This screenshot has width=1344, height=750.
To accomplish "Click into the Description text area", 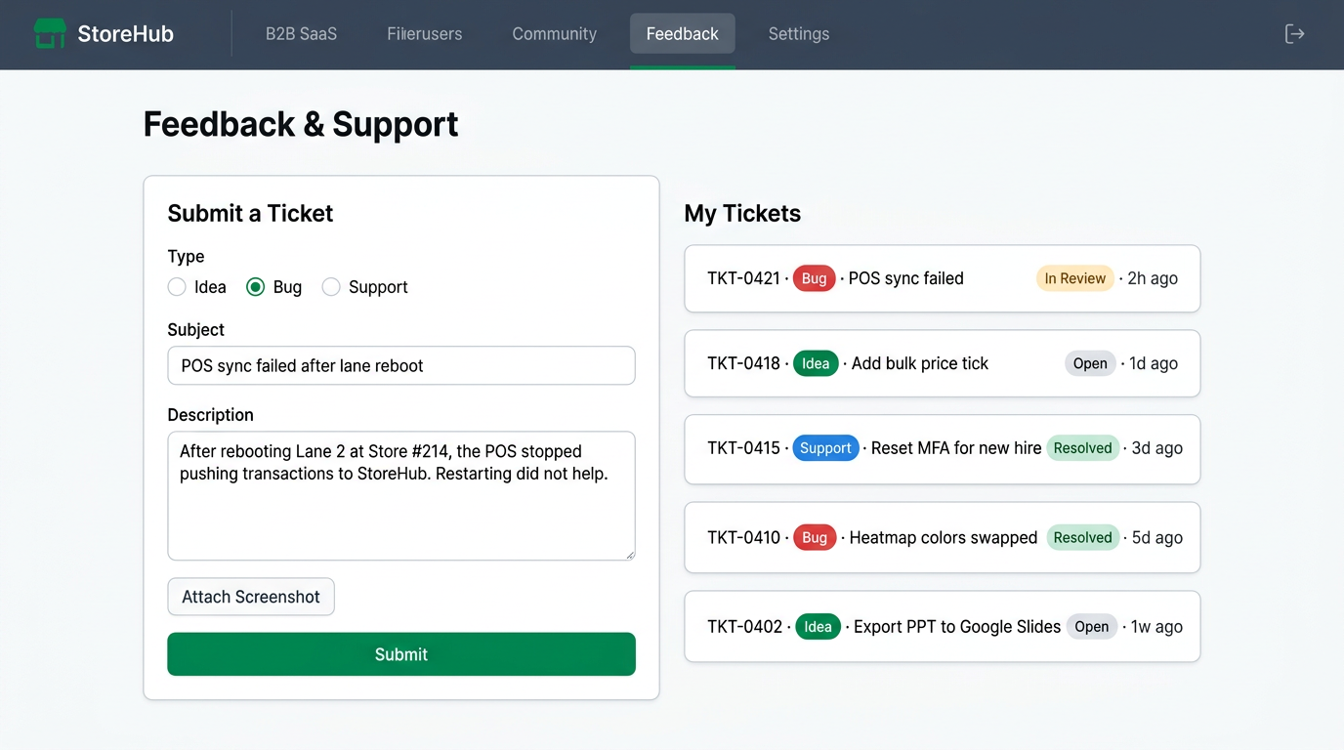I will [x=401, y=496].
